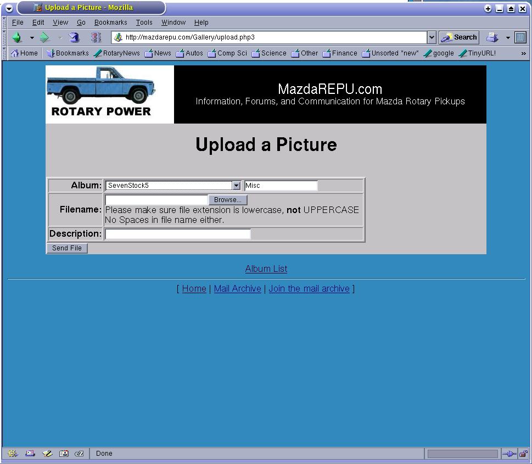The image size is (532, 464).
Task: Click the online/offline plug icon
Action: 509,454
